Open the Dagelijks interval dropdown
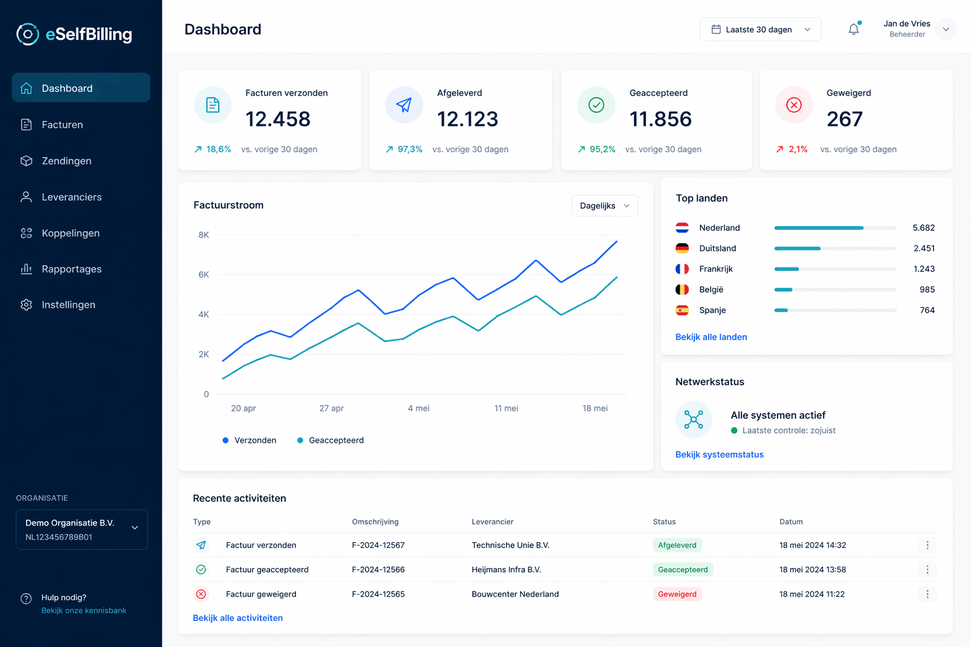This screenshot has height=647, width=971. tap(605, 205)
